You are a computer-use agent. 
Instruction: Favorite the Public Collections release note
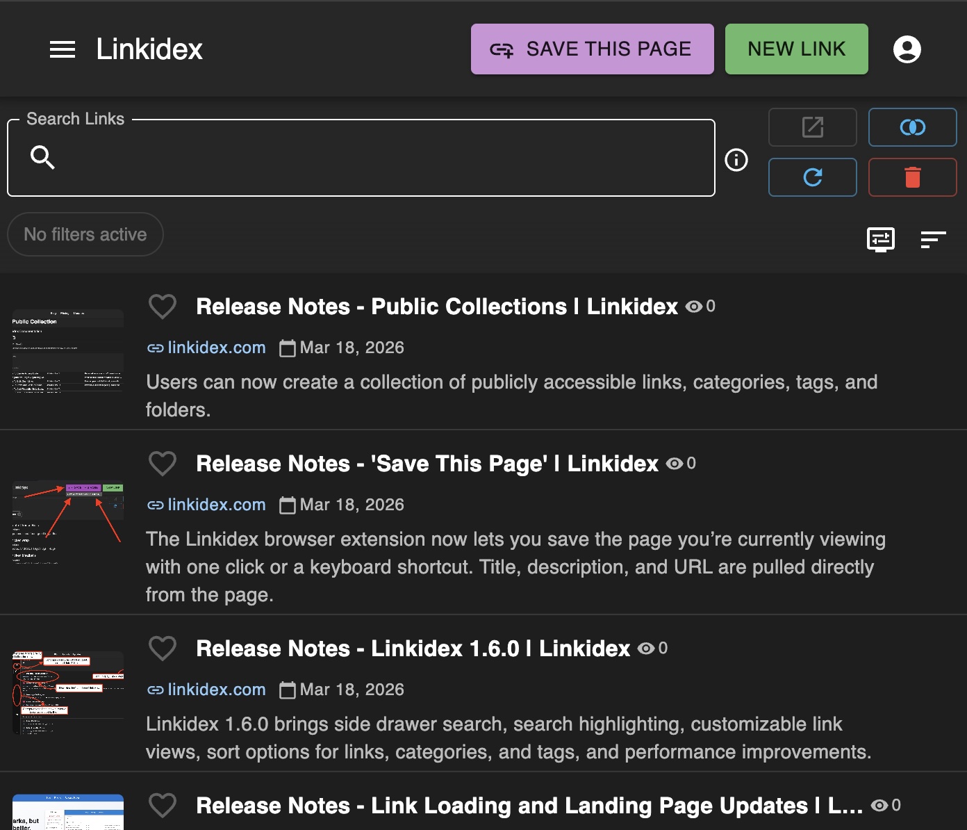click(162, 307)
